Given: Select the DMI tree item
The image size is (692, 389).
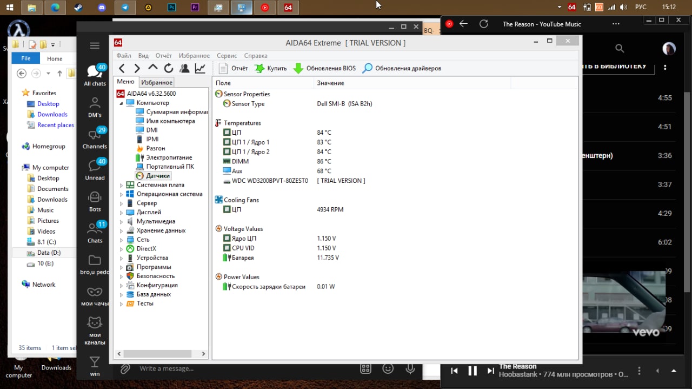Looking at the screenshot, I should (x=147, y=130).
